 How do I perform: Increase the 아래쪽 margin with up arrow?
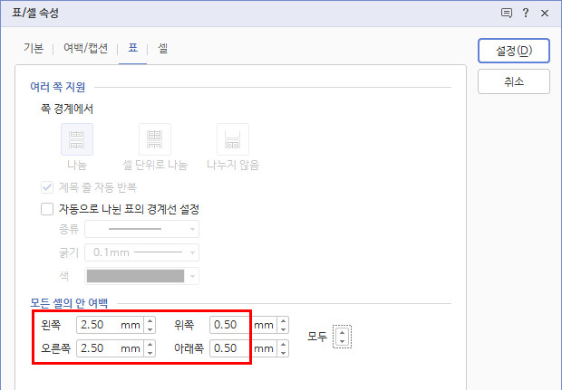(x=283, y=344)
